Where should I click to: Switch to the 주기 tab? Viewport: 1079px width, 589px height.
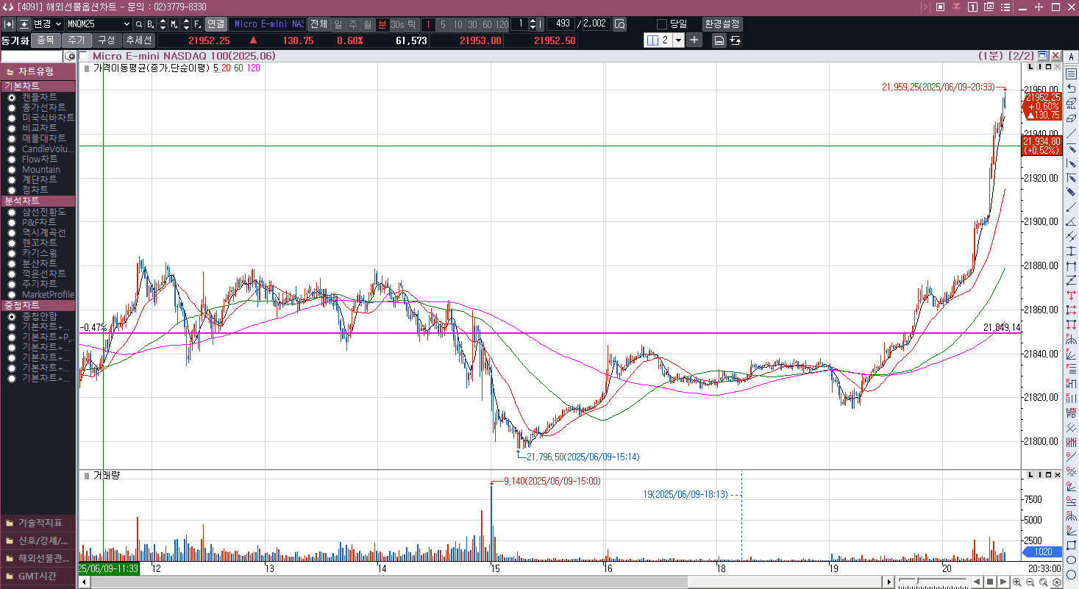[x=76, y=40]
